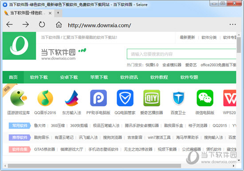Close the 当下软件园 tab
Image resolution: width=244 pixels, height=171 pixels.
[x=50, y=13]
